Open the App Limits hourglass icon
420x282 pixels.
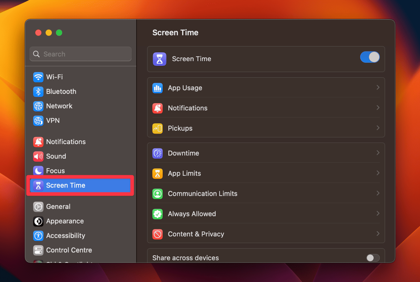click(x=157, y=173)
